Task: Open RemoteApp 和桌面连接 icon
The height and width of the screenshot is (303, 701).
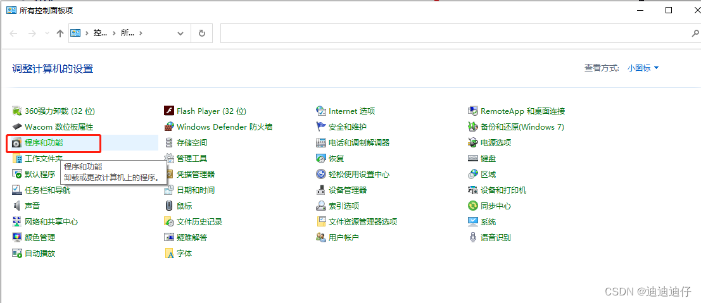Action: tap(473, 111)
